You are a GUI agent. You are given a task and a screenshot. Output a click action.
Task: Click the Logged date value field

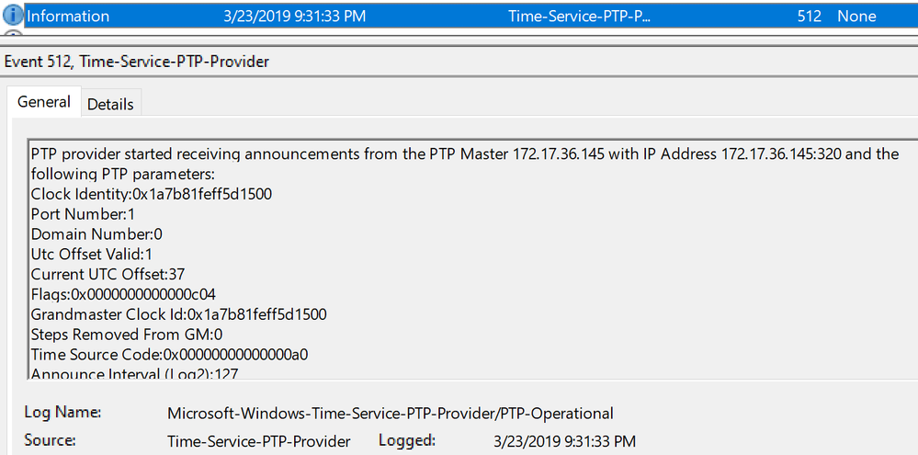563,441
